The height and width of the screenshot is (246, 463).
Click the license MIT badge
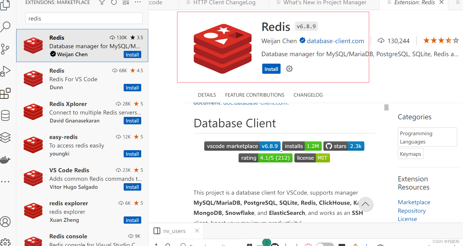click(312, 158)
